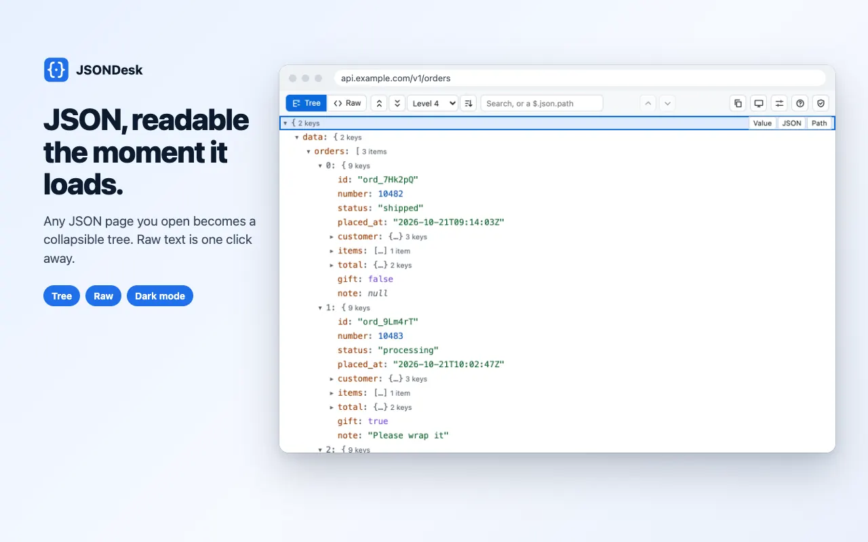Image resolution: width=868 pixels, height=542 pixels.
Task: Click the Path button on the root row
Action: point(819,123)
